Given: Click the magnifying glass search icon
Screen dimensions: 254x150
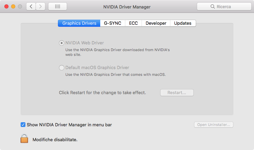Looking at the screenshot, I should 213,6.
